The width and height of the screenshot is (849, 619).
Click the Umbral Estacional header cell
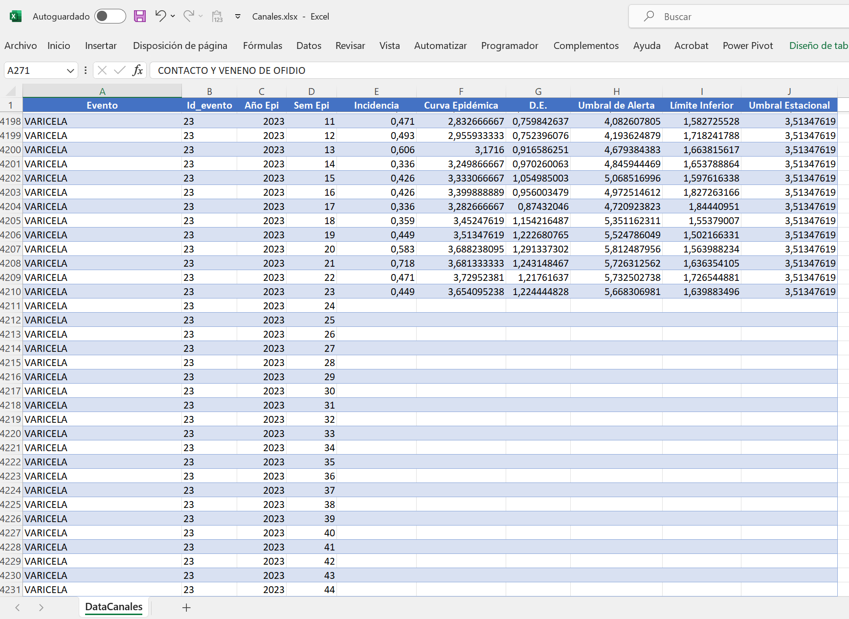pos(789,105)
